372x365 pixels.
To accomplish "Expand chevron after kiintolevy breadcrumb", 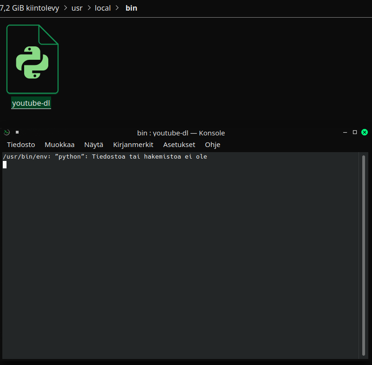I will click(65, 8).
